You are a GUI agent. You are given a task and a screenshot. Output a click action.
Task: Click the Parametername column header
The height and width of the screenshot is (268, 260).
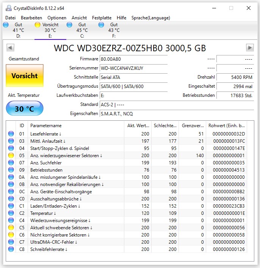click(x=76, y=126)
